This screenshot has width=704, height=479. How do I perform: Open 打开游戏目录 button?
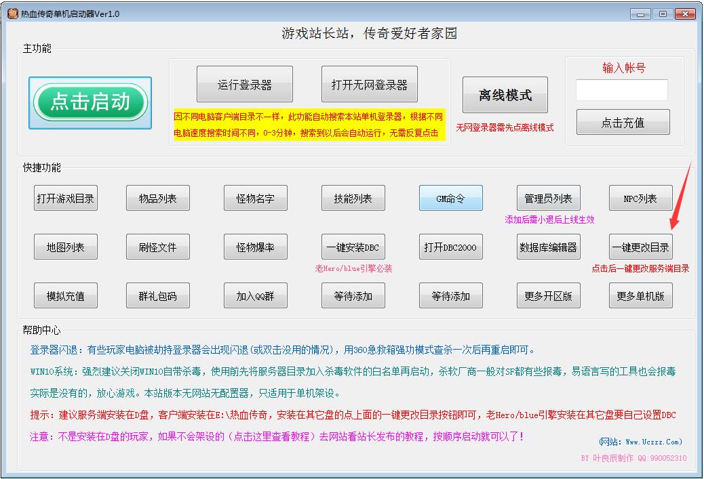[66, 198]
